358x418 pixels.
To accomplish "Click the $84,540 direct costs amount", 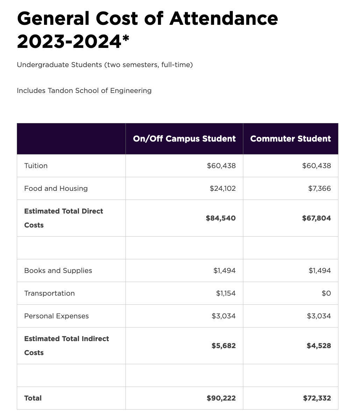I will 221,218.
